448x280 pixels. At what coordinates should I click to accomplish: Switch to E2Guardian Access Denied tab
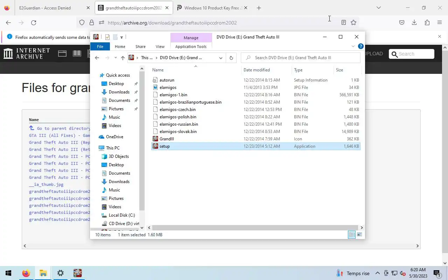point(45,8)
